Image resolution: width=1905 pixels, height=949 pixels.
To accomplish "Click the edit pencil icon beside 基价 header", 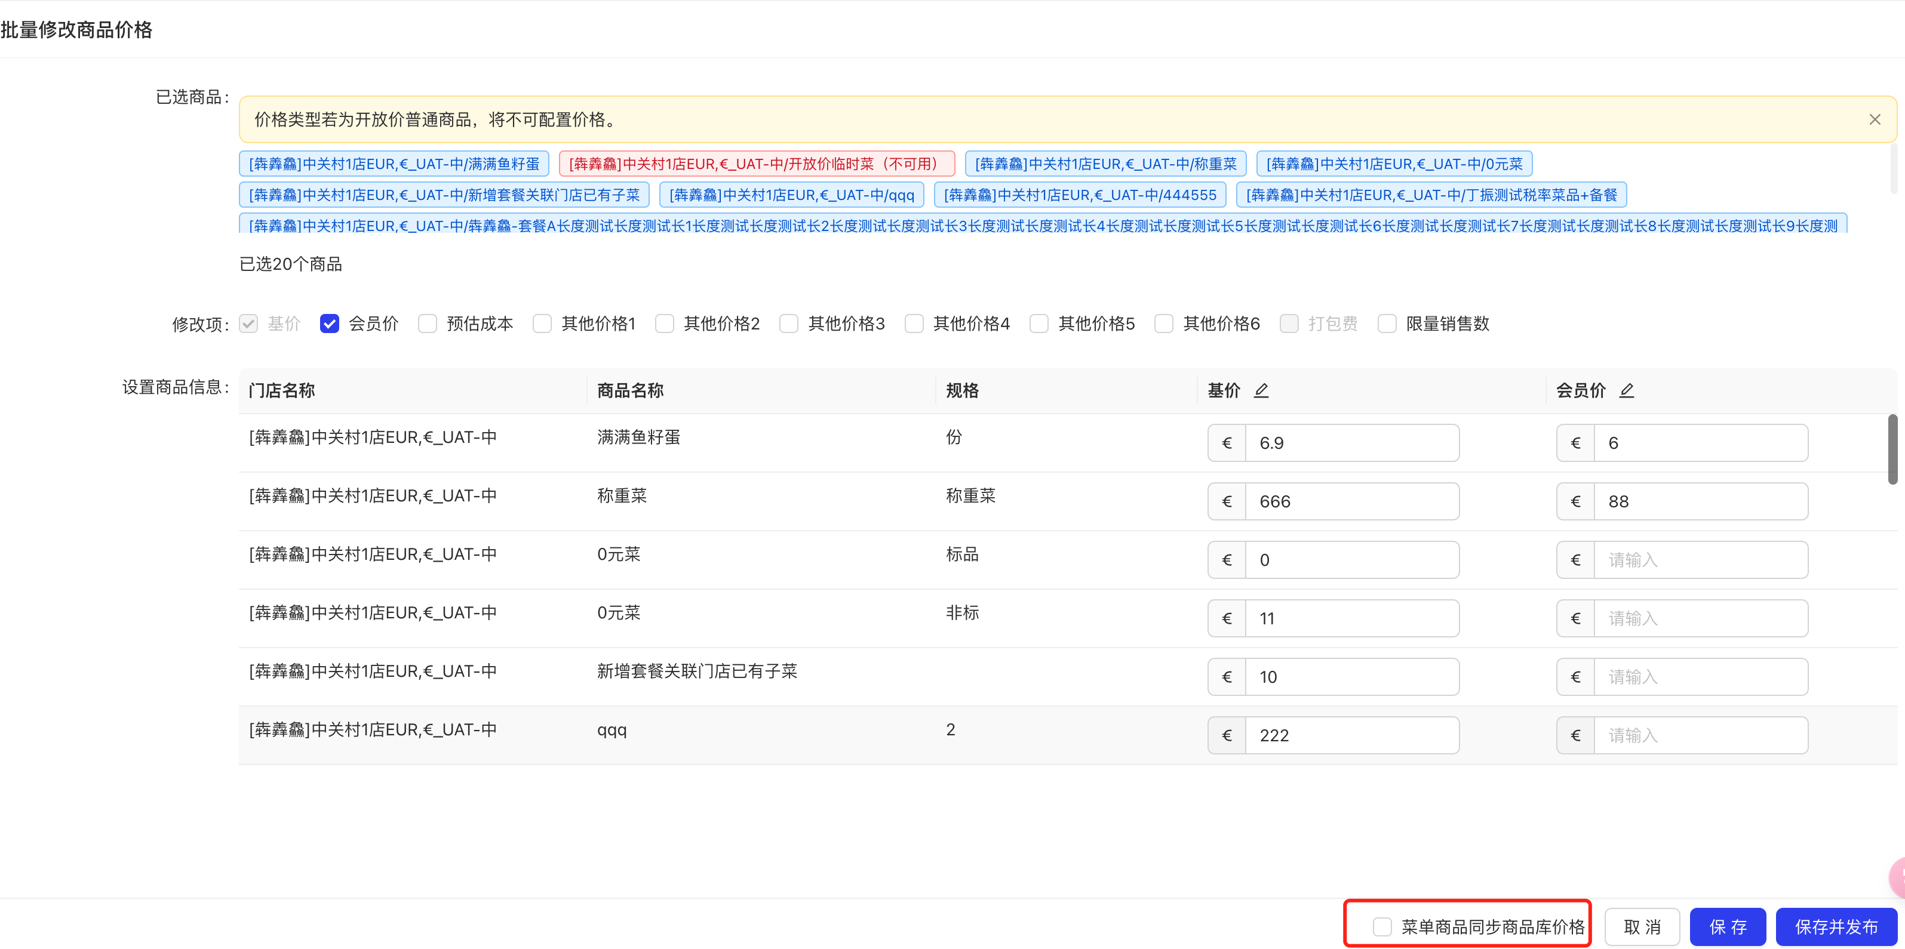I will [1262, 390].
